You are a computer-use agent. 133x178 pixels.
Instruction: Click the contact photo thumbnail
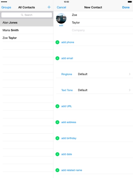pos(61,19)
